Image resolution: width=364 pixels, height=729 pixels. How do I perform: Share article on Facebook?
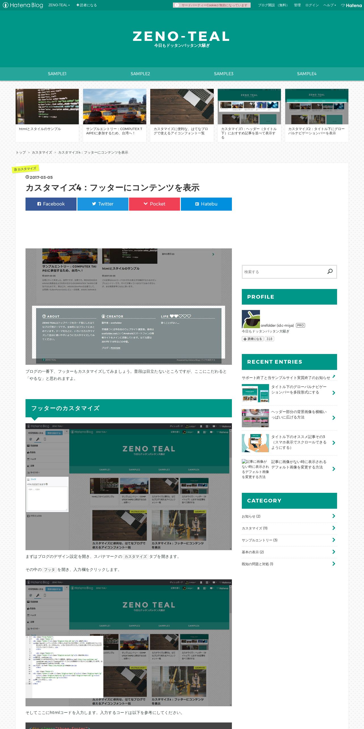(x=51, y=204)
